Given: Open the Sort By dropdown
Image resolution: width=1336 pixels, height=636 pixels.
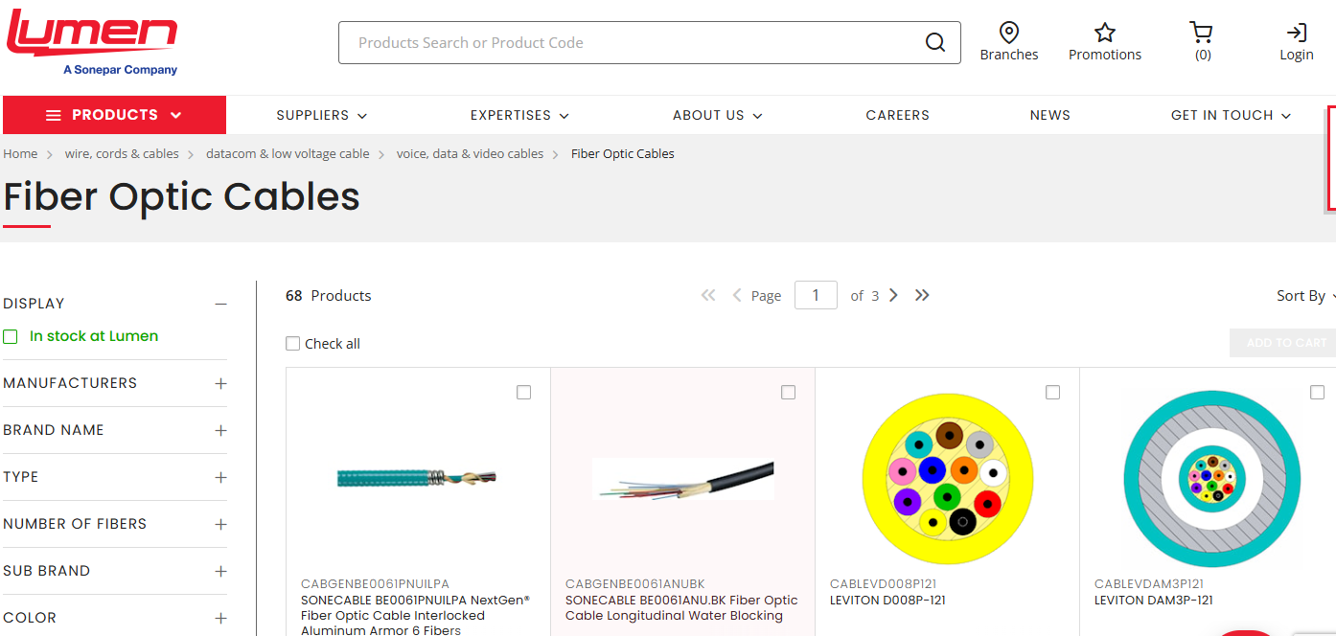Looking at the screenshot, I should pos(1303,296).
